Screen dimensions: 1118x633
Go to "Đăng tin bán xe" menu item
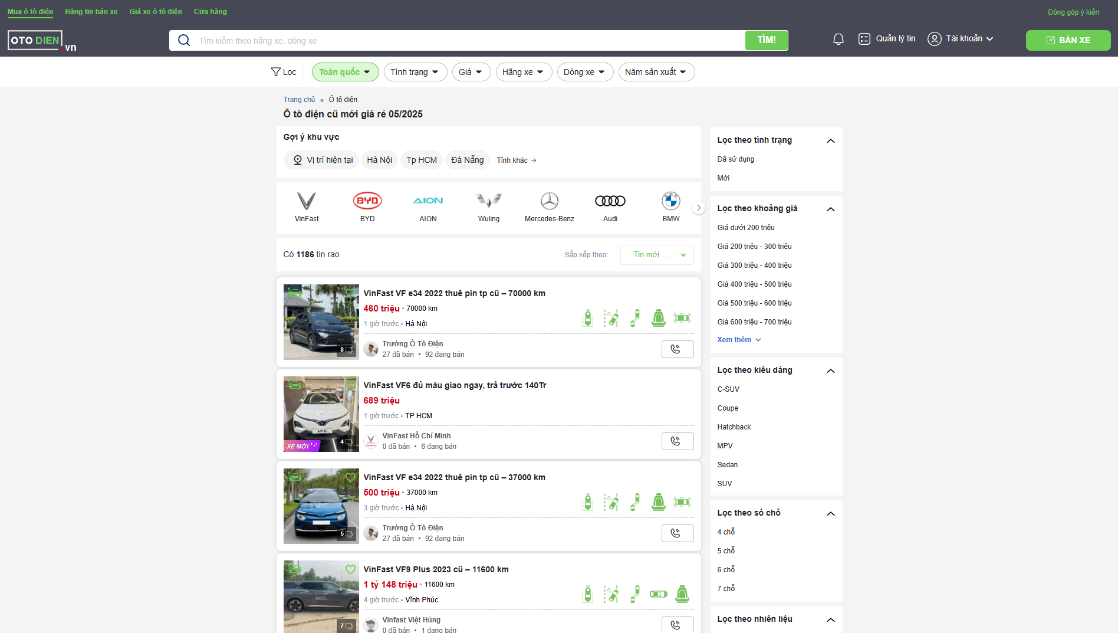(x=91, y=12)
